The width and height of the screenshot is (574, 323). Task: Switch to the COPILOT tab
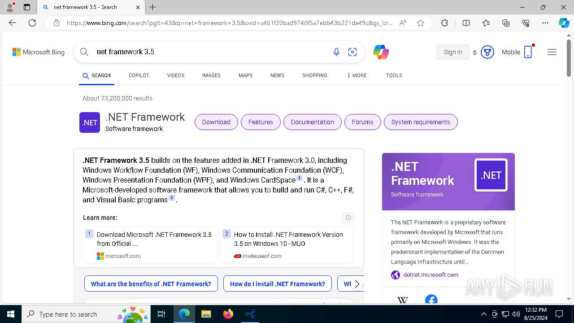click(139, 75)
